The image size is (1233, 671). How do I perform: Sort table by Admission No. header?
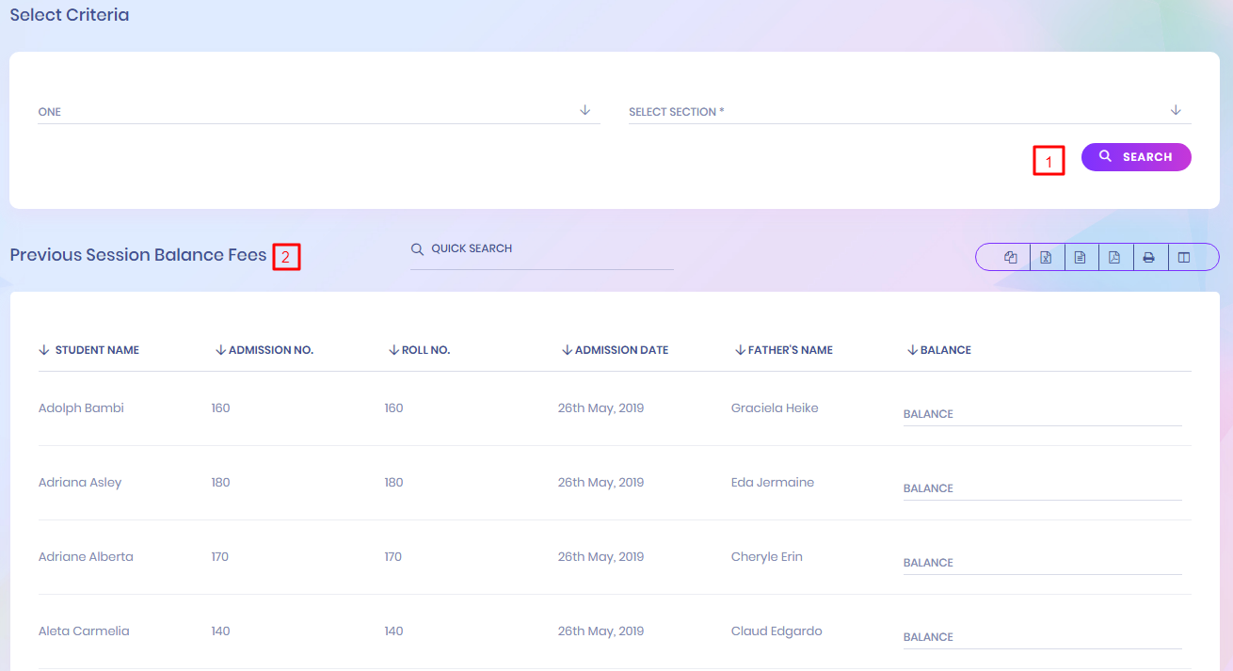point(270,350)
